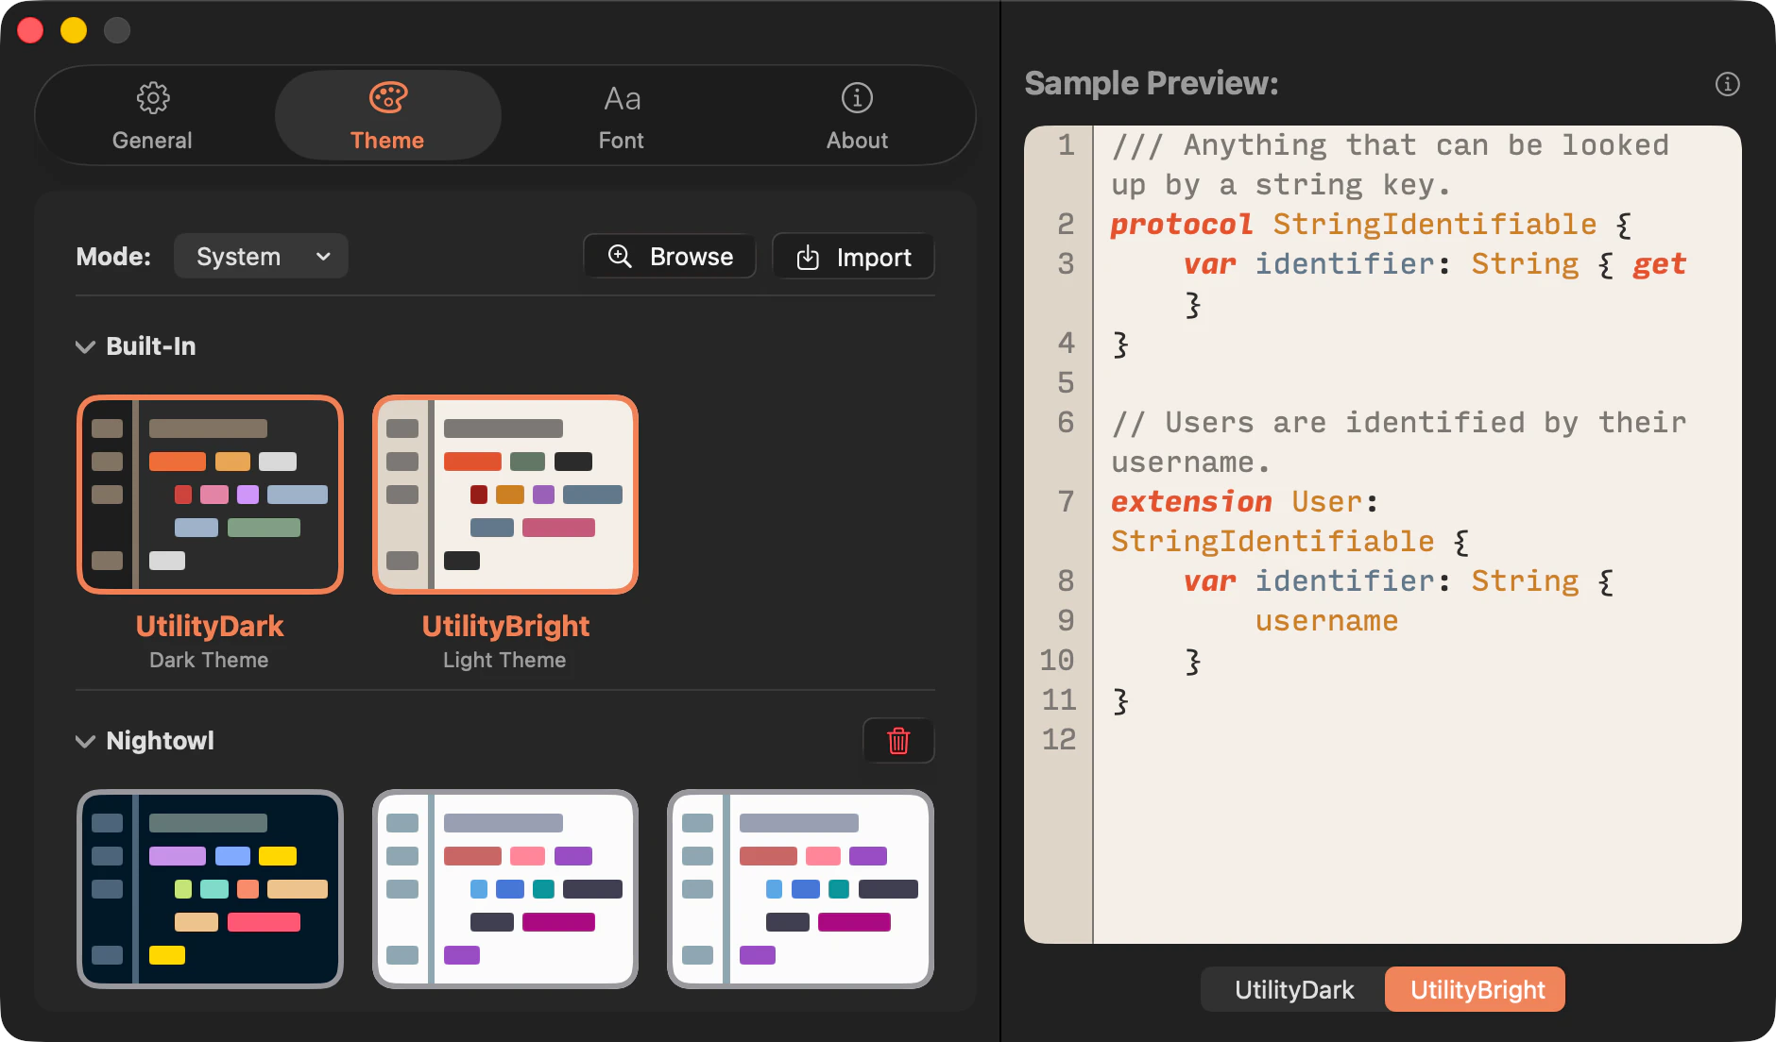This screenshot has width=1776, height=1042.
Task: Select the UtilityBright theme thumbnail
Action: pyautogui.click(x=505, y=495)
